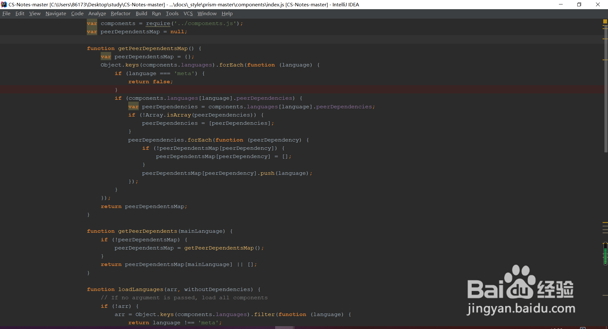This screenshot has width=608, height=329.
Task: Open the Run menu
Action: [x=156, y=14]
